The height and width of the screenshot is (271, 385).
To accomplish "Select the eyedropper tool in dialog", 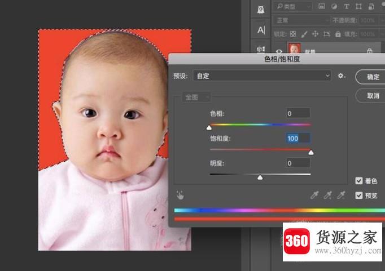I will point(314,195).
